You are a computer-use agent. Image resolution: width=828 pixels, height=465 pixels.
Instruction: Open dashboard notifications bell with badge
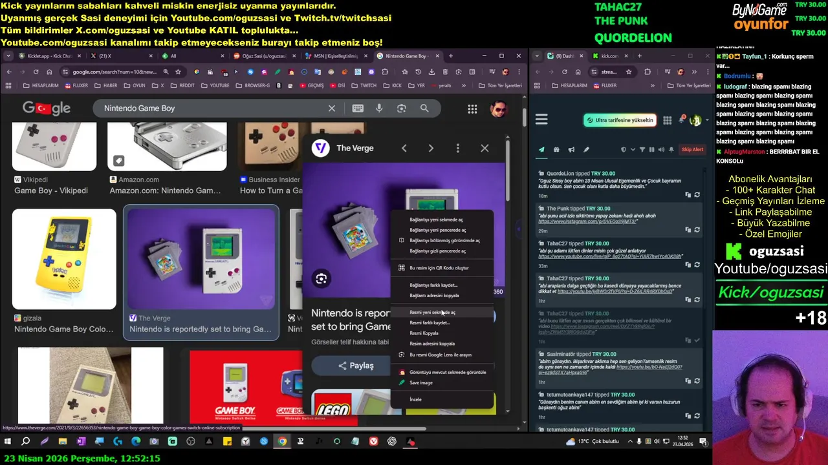[x=681, y=120]
